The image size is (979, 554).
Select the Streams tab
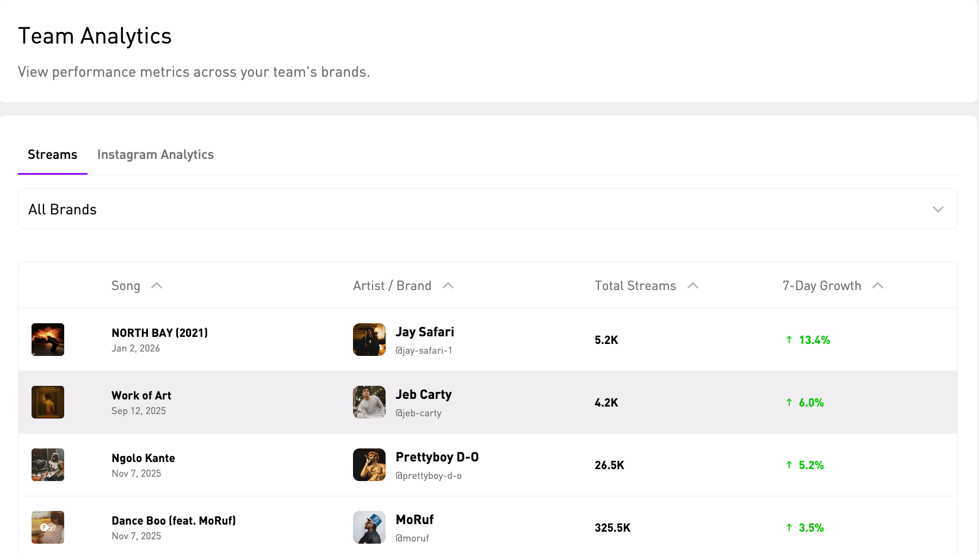(x=53, y=155)
